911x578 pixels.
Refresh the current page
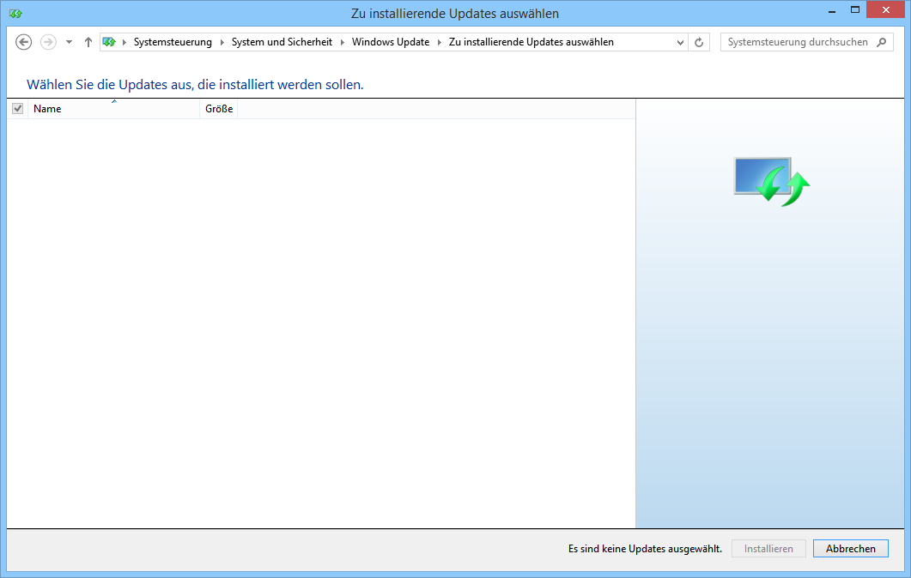[699, 42]
